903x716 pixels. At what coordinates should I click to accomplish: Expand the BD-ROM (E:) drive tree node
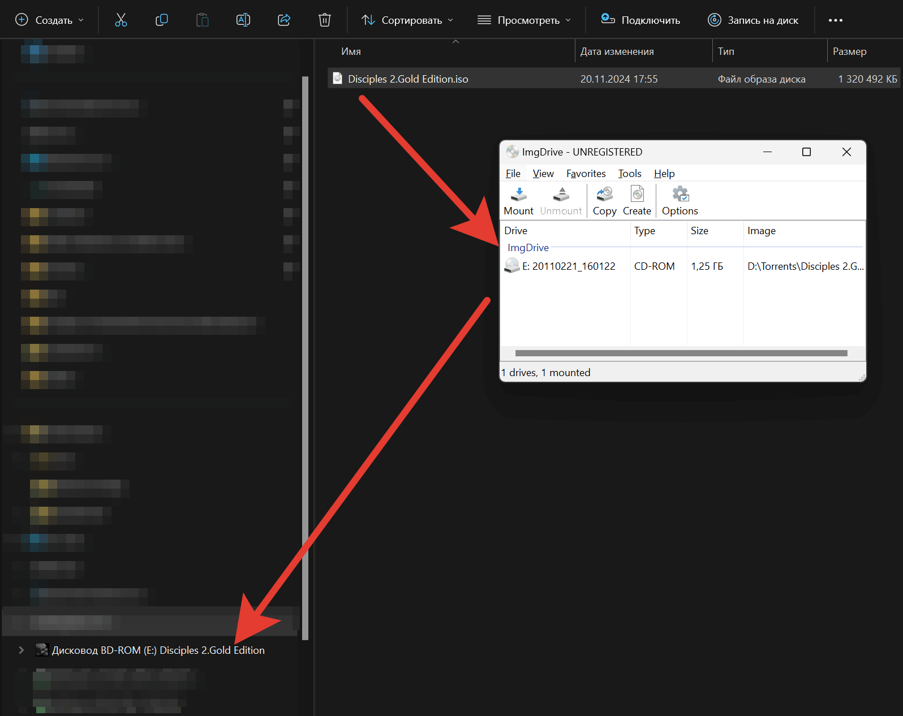tap(21, 650)
